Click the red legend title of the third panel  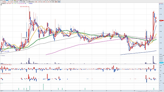[x=6, y=65]
